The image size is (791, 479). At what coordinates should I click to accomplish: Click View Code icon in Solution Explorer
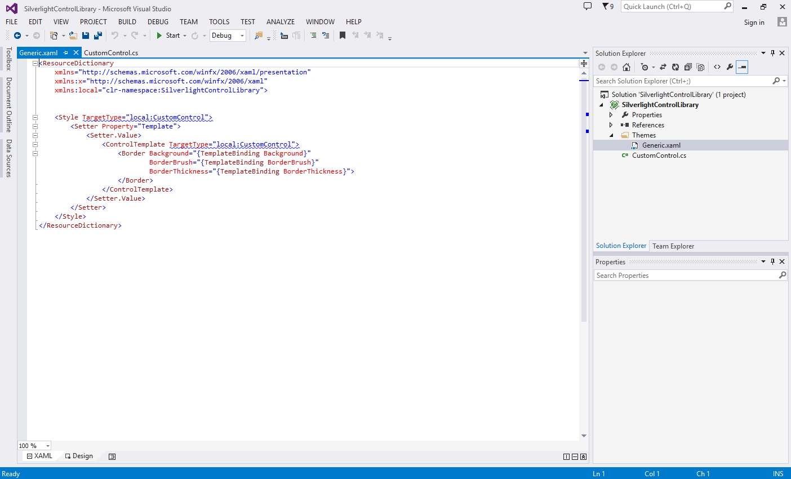(x=717, y=67)
